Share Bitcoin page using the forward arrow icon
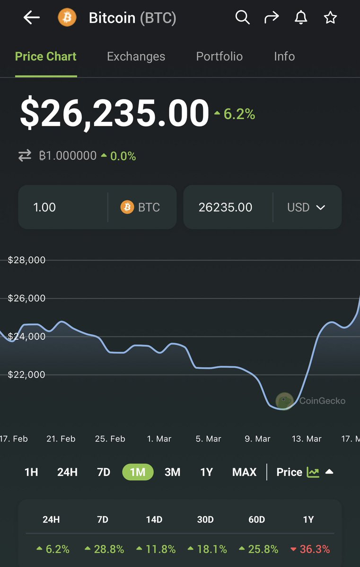The height and width of the screenshot is (567, 360). tap(272, 18)
